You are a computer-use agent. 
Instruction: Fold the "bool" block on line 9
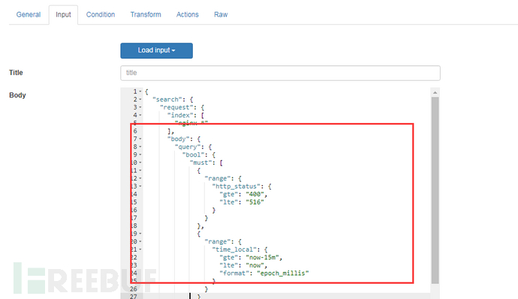coord(140,155)
